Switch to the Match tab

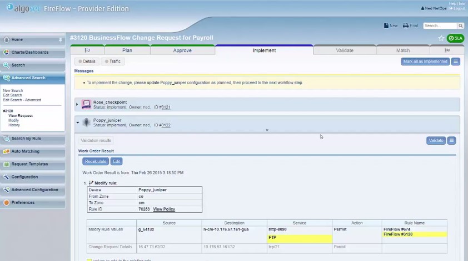403,50
